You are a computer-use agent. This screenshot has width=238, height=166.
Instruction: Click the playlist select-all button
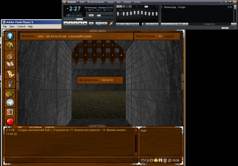[x=175, y=24]
